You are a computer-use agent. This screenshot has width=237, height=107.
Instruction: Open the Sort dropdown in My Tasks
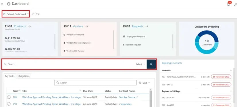tap(144, 83)
